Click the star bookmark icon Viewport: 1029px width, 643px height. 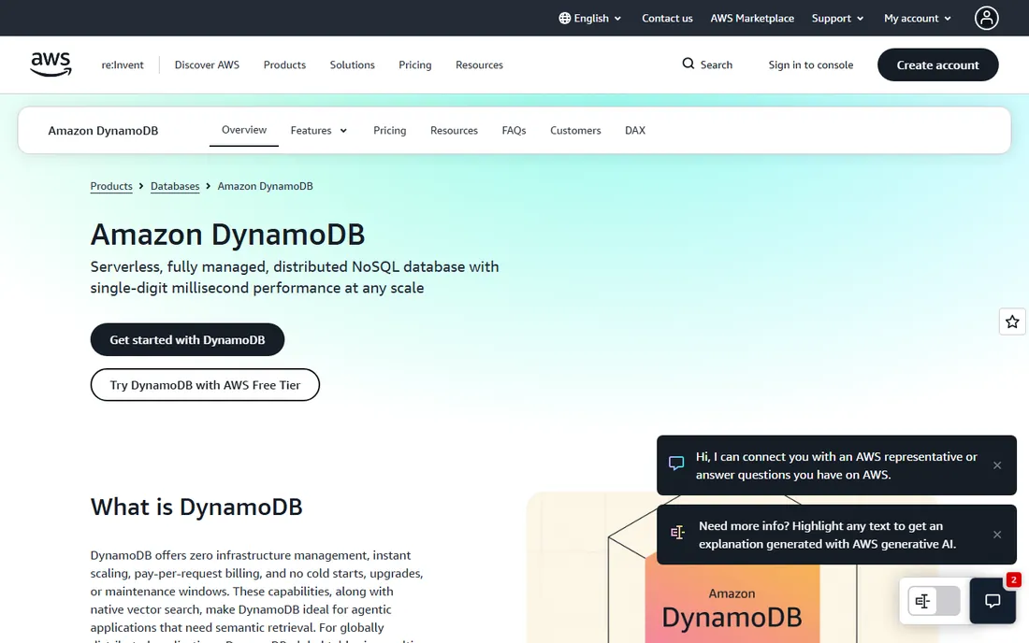coord(1012,321)
